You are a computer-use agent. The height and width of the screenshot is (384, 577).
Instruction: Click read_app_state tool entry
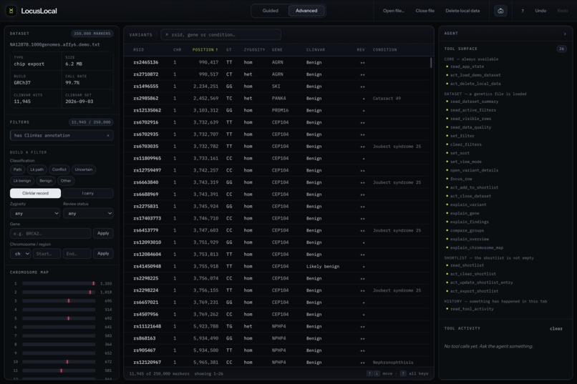click(x=467, y=67)
